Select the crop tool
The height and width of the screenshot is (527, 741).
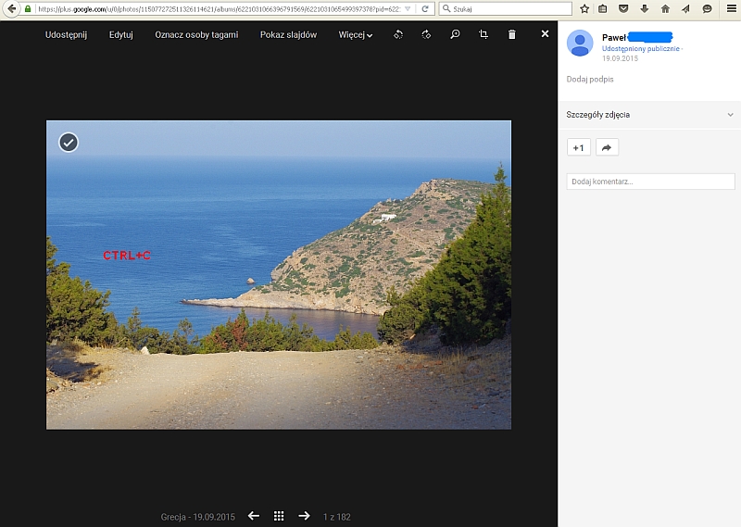(x=484, y=34)
